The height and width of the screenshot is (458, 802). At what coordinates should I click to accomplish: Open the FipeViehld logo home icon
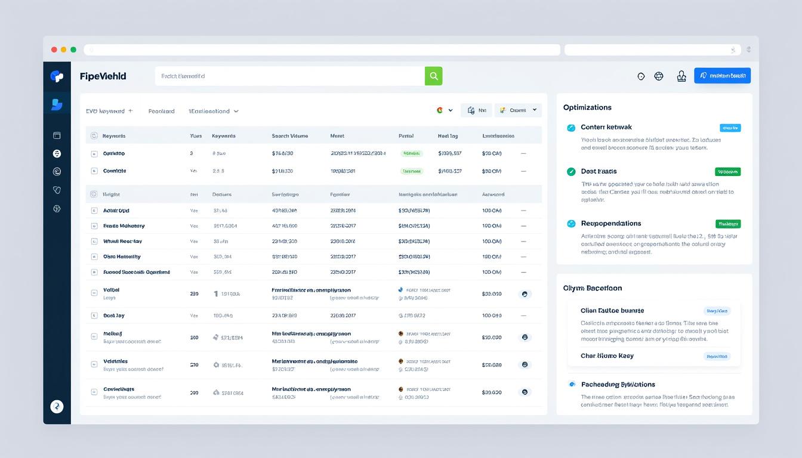click(x=57, y=76)
